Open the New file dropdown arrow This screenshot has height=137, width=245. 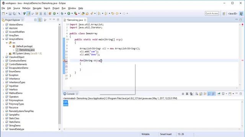point(7,14)
